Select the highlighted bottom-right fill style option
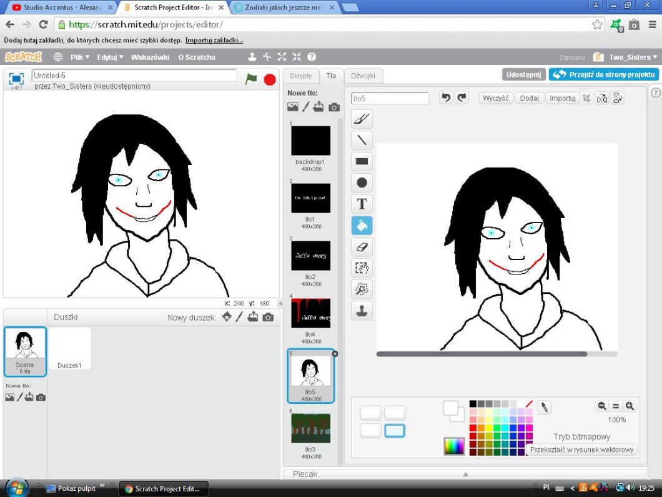The height and width of the screenshot is (497, 662). point(395,431)
